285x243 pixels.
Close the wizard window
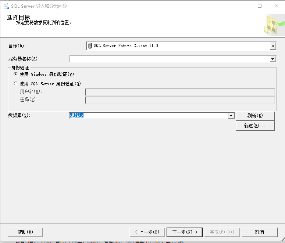pos(277,6)
